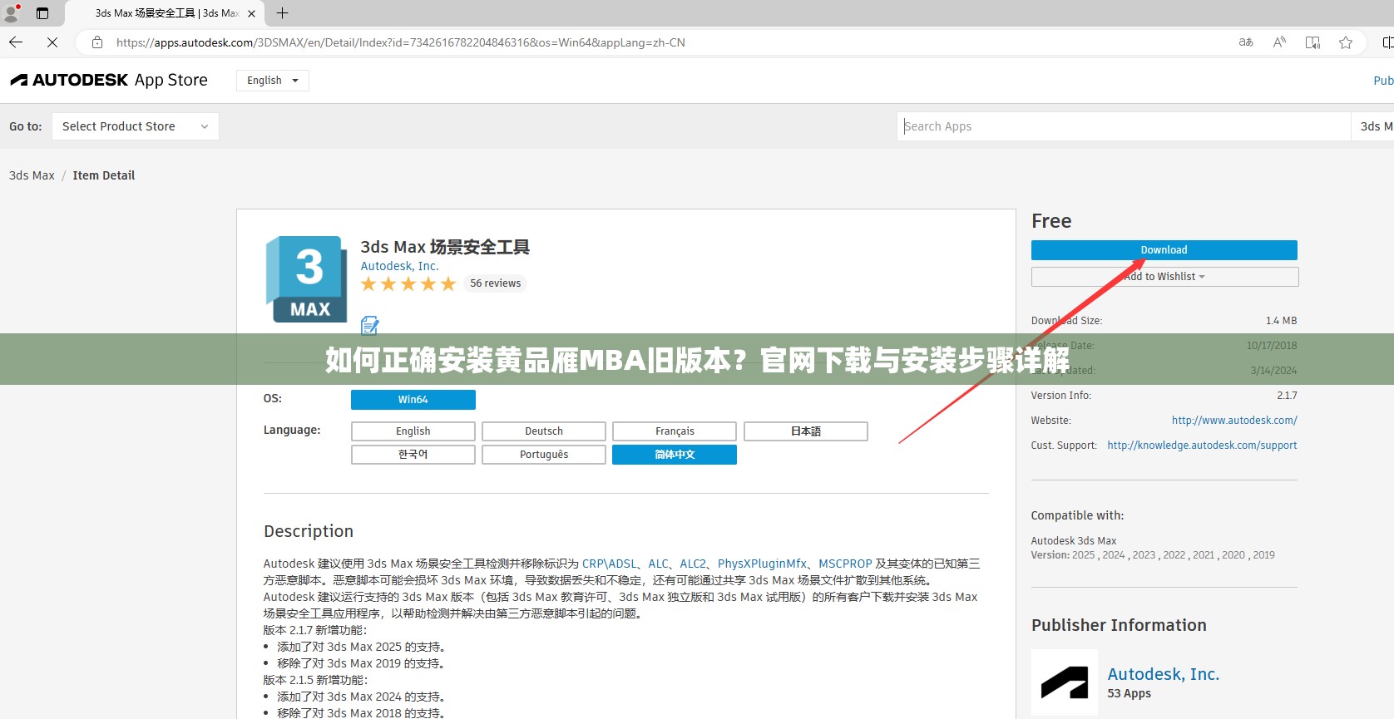Open the Autodesk, Inc. author link
This screenshot has height=719, width=1394.
tap(399, 266)
